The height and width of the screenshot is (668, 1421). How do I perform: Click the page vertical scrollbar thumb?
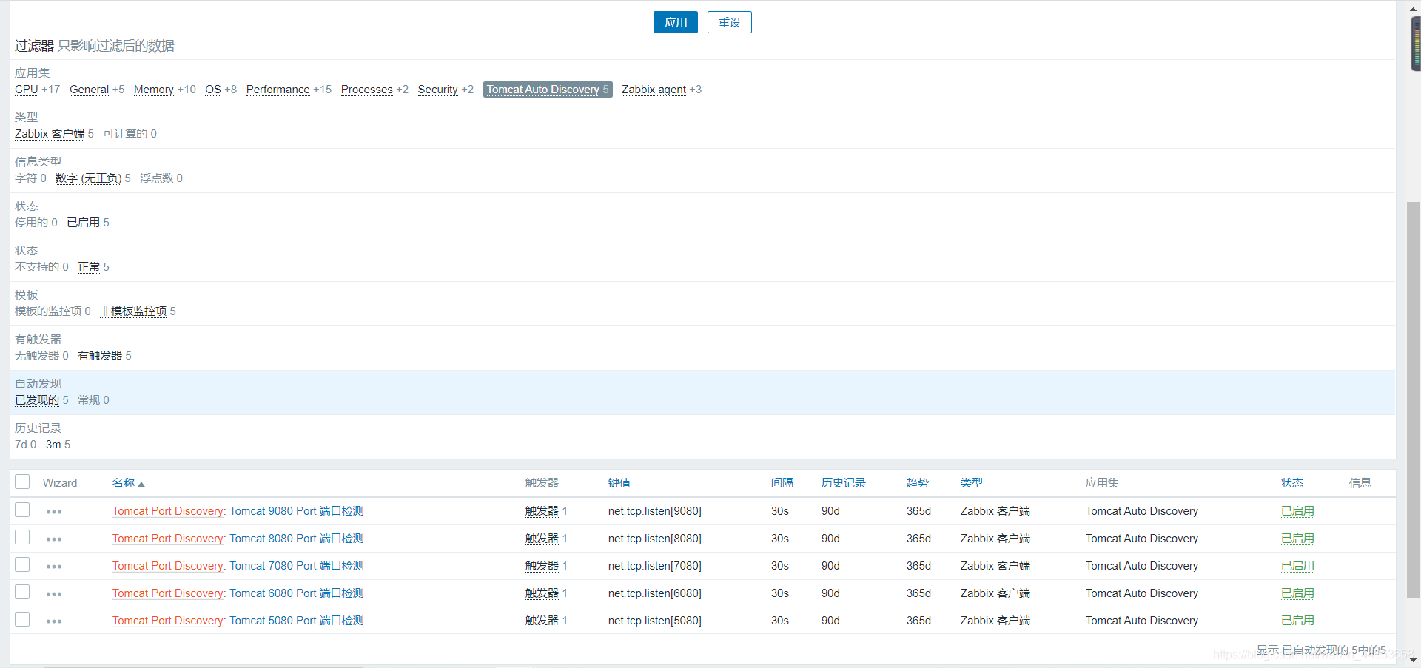1413,399
